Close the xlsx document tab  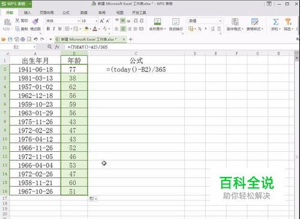(x=124, y=40)
